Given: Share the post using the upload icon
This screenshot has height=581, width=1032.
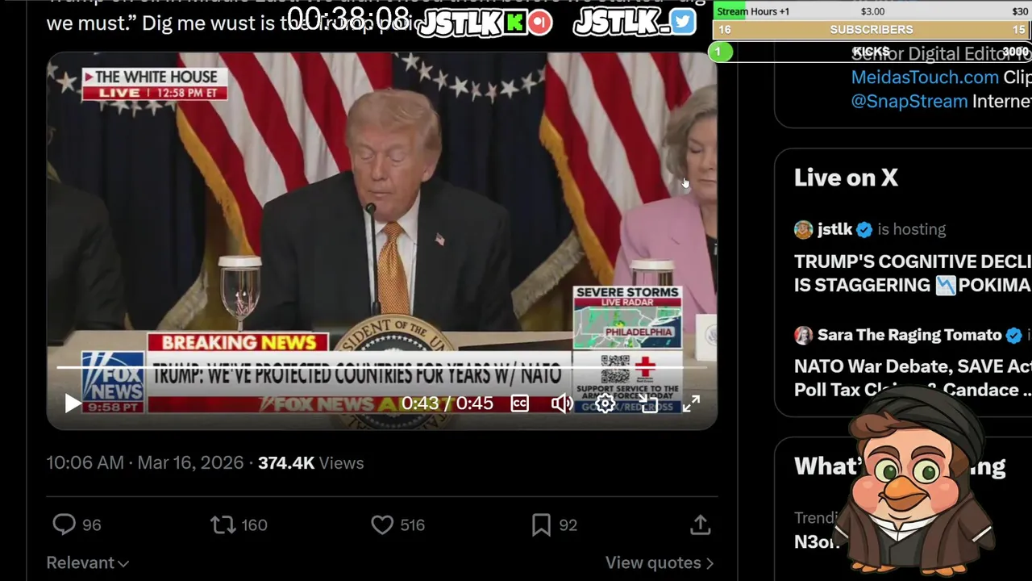Looking at the screenshot, I should coord(700,525).
